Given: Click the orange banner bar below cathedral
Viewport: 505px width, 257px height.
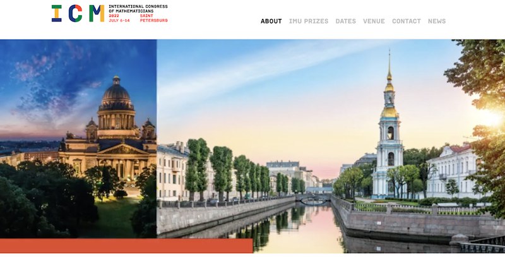Looking at the screenshot, I should coord(126,246).
